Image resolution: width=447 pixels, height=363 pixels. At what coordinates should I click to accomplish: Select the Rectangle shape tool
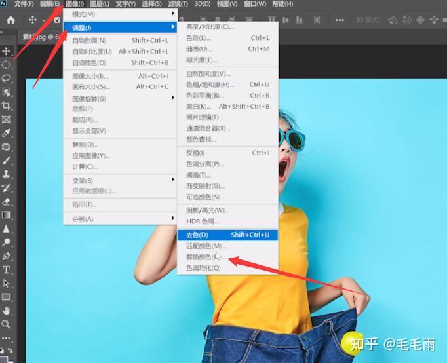7,297
